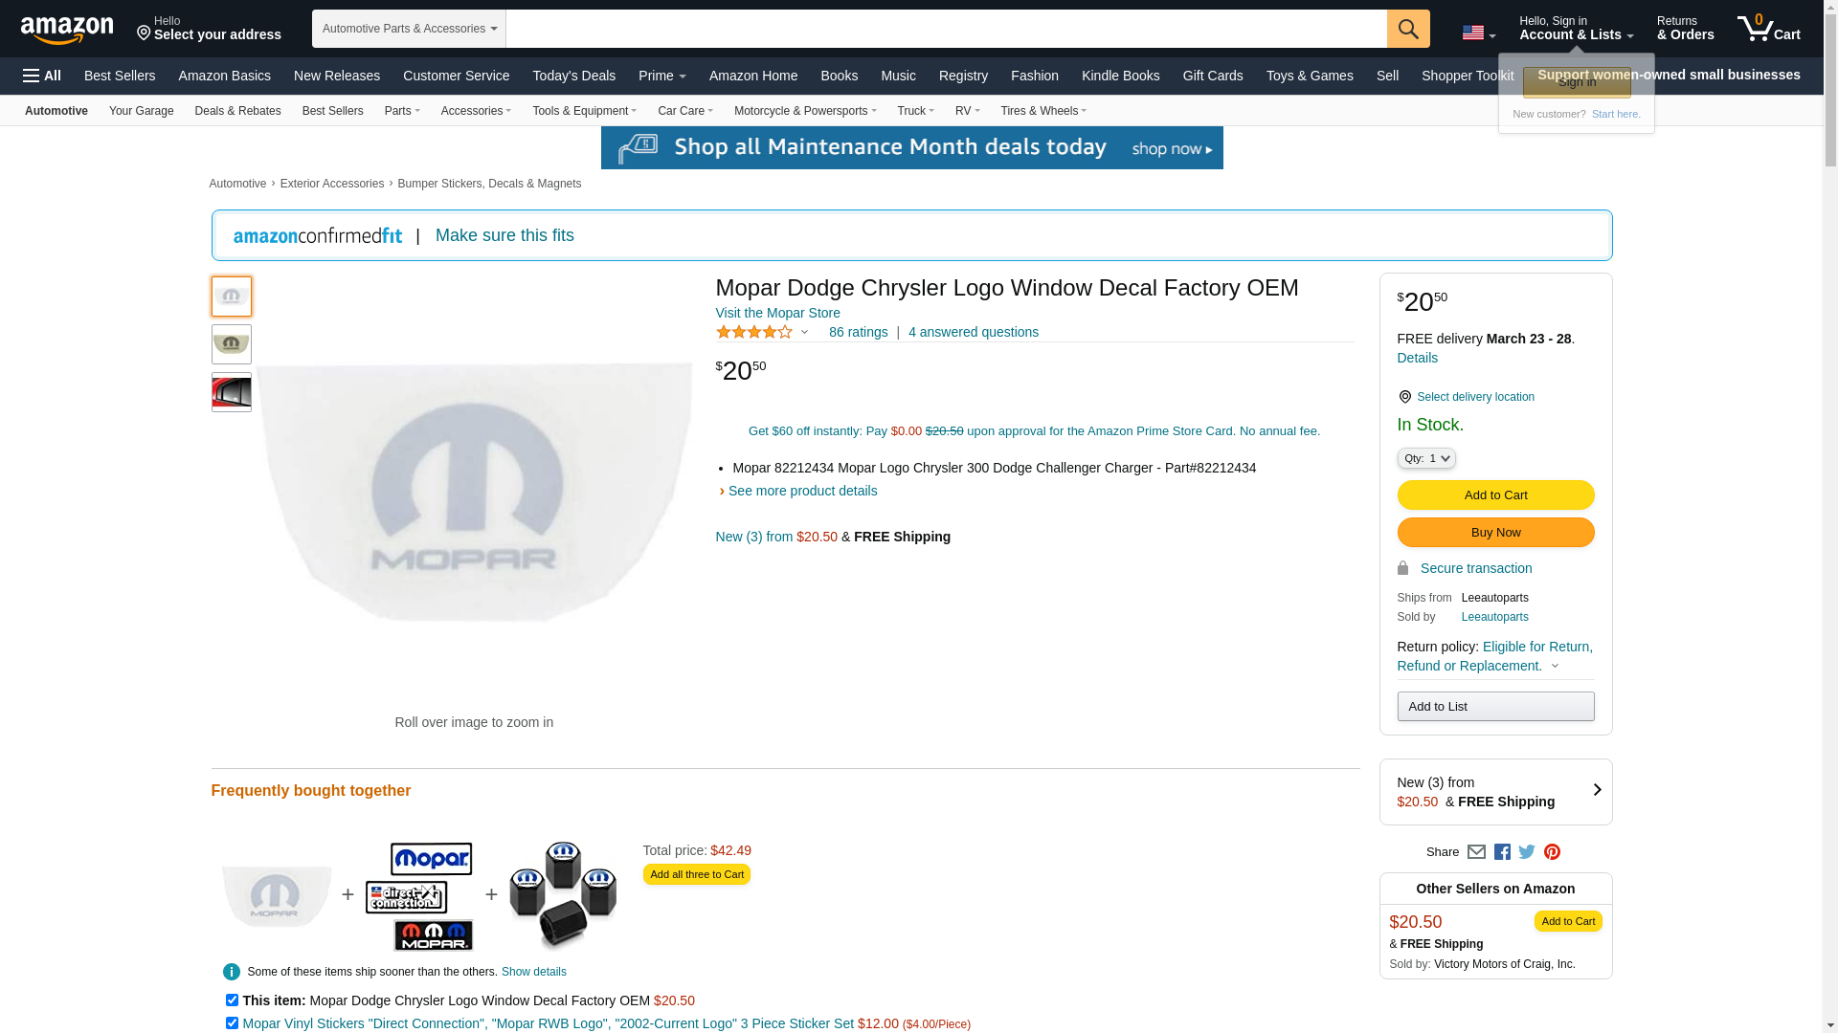Viewport: 1838px width, 1033px height.
Task: Open the shopping cart icon
Action: pyautogui.click(x=1768, y=29)
